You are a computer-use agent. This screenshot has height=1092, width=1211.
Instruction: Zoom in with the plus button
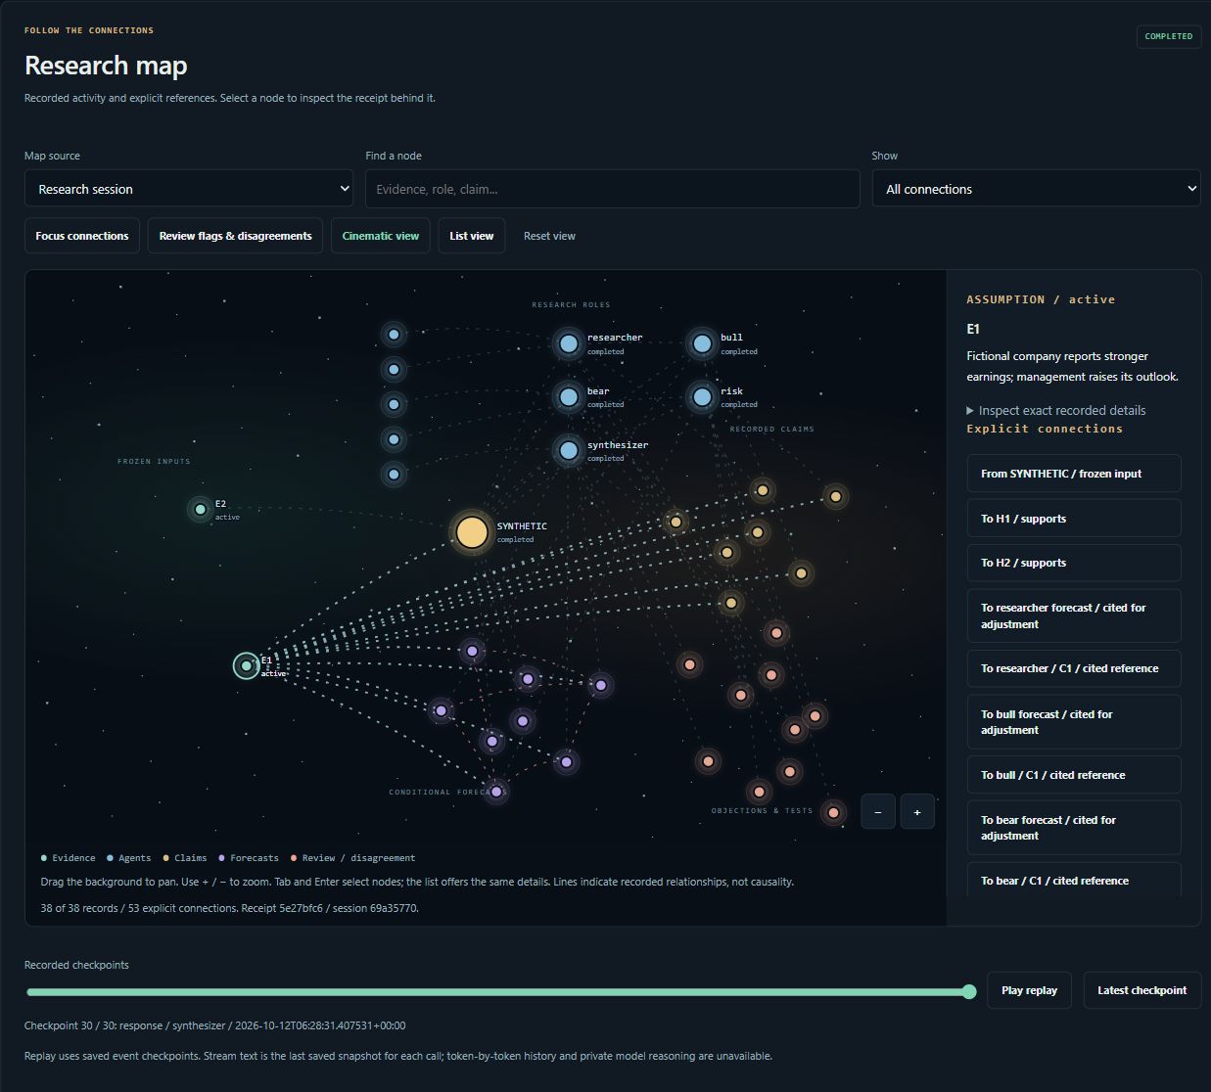coord(917,811)
